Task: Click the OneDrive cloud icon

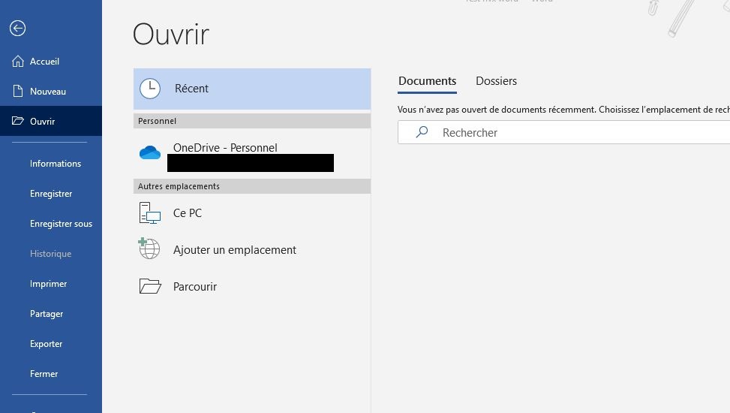Action: pyautogui.click(x=150, y=153)
